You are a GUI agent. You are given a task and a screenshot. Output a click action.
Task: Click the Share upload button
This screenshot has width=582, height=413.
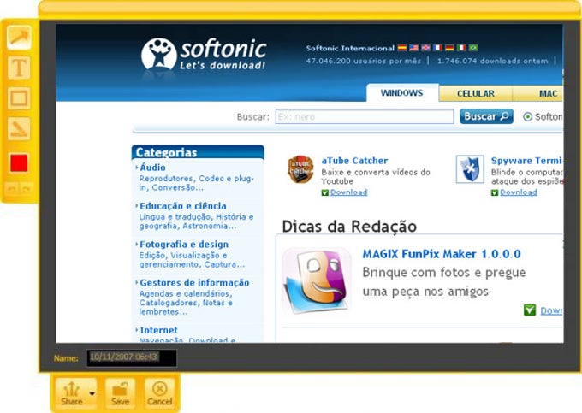tap(72, 393)
